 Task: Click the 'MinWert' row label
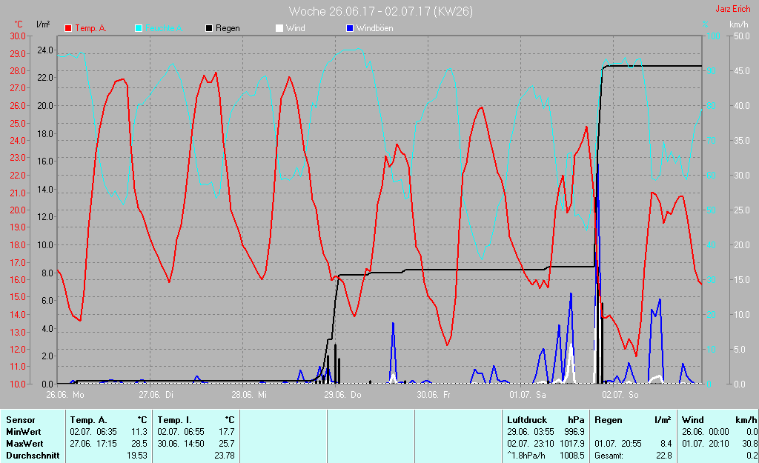click(23, 432)
